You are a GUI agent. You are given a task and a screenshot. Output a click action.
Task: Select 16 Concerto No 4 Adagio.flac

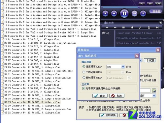51,22
